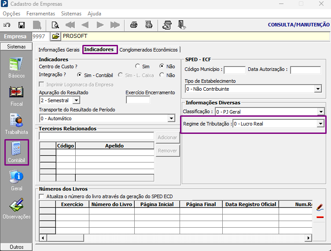Click the undo arrow toolbar icon
This screenshot has width=331, height=251.
tap(7, 25)
